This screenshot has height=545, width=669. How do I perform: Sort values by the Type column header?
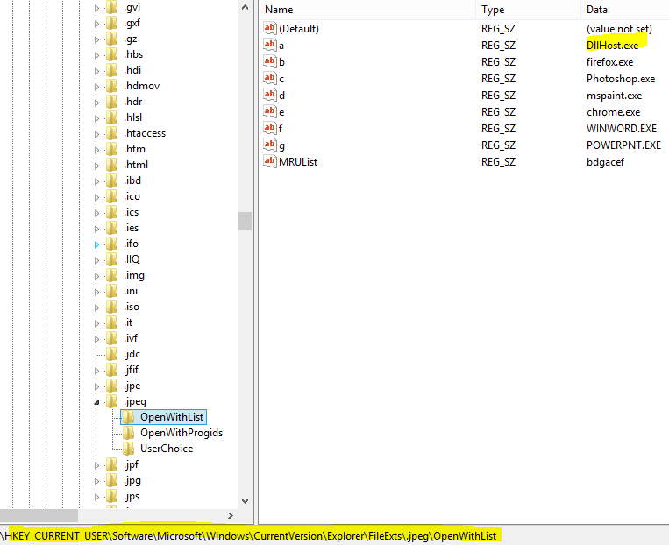point(528,10)
